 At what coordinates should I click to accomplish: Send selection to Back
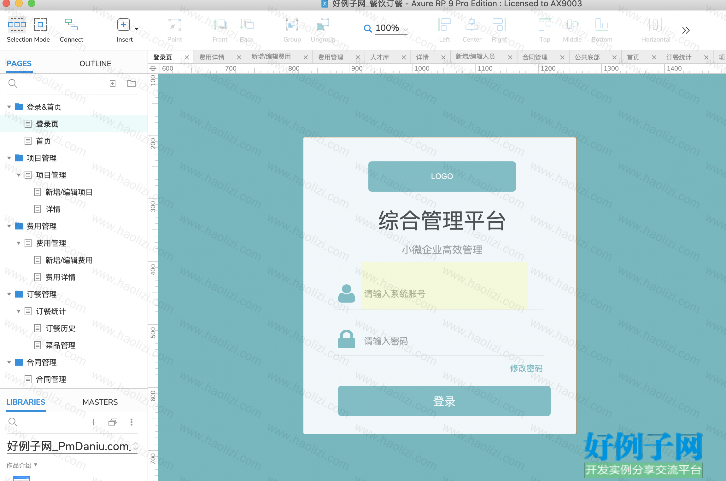point(247,25)
